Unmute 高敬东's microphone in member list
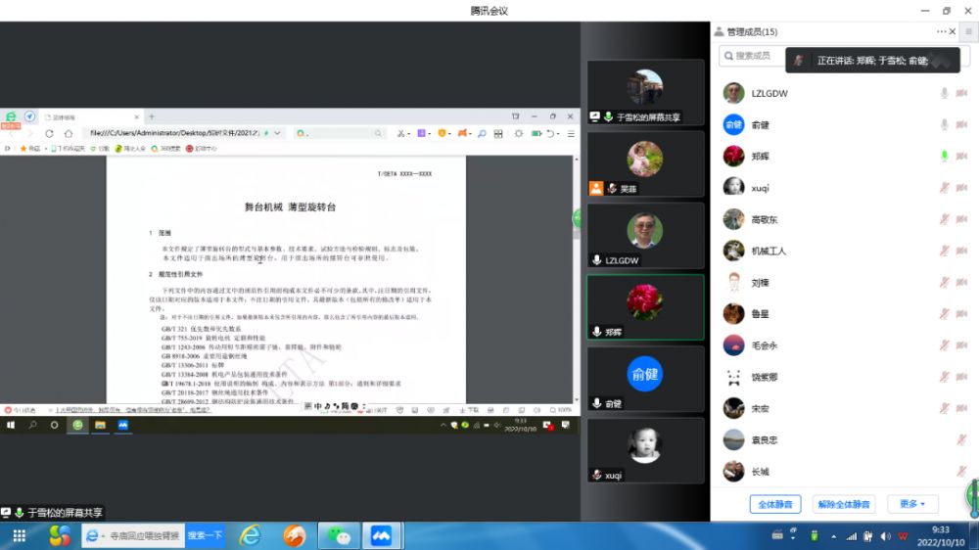This screenshot has height=550, width=979. point(944,219)
